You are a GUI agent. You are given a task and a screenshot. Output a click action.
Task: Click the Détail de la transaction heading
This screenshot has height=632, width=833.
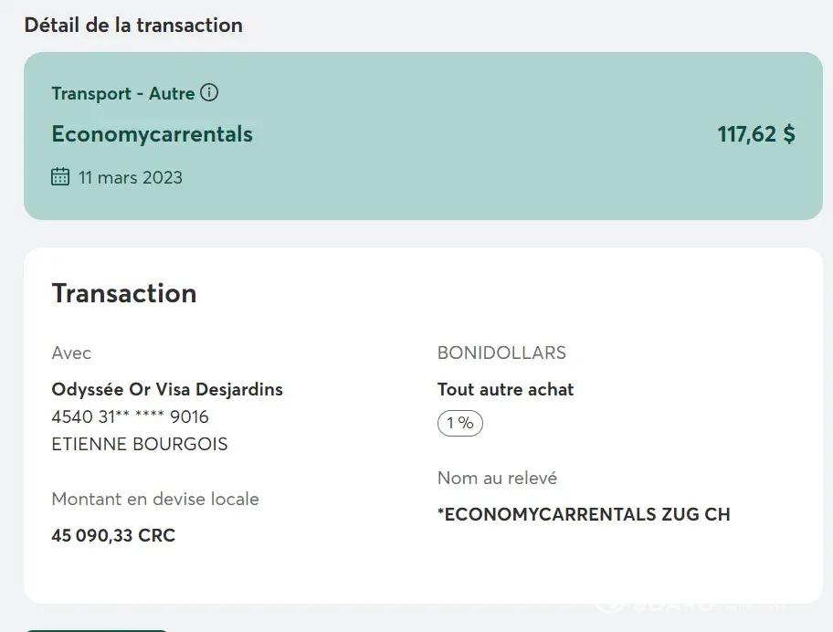pos(133,25)
